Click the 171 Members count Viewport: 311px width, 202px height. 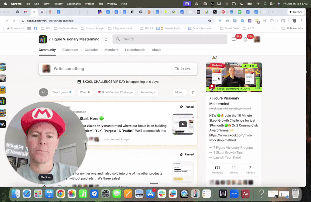217,170
